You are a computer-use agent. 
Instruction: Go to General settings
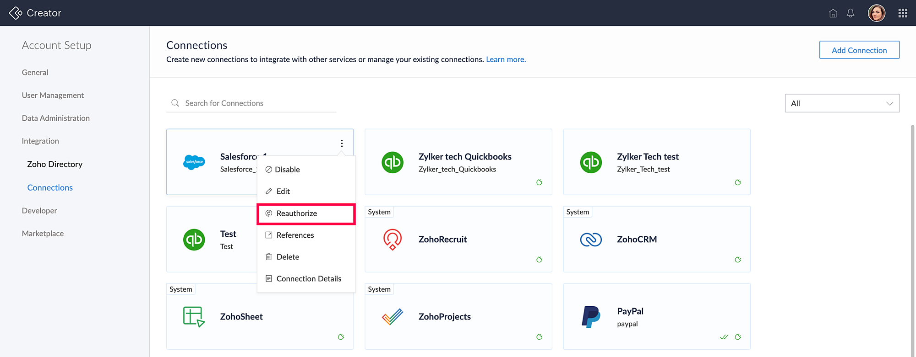click(35, 72)
